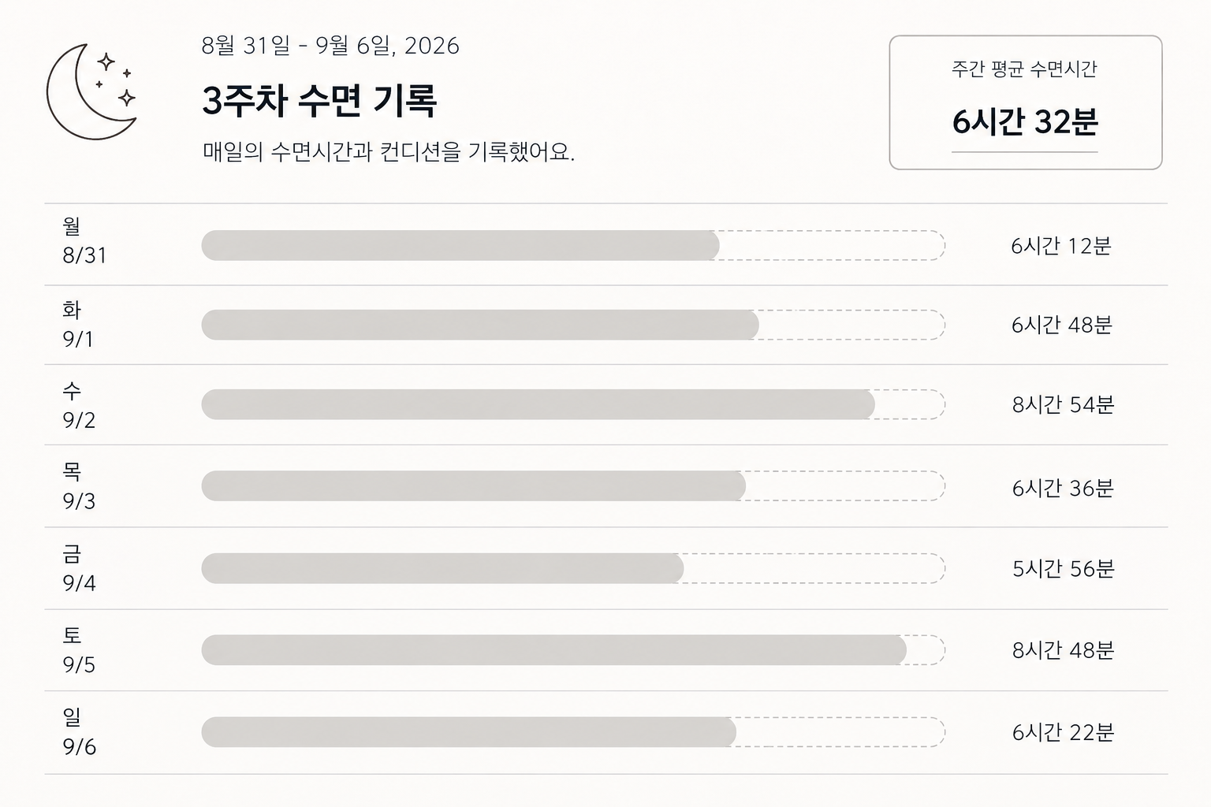Select the Friday 9/4 sleep bar

[573, 568]
